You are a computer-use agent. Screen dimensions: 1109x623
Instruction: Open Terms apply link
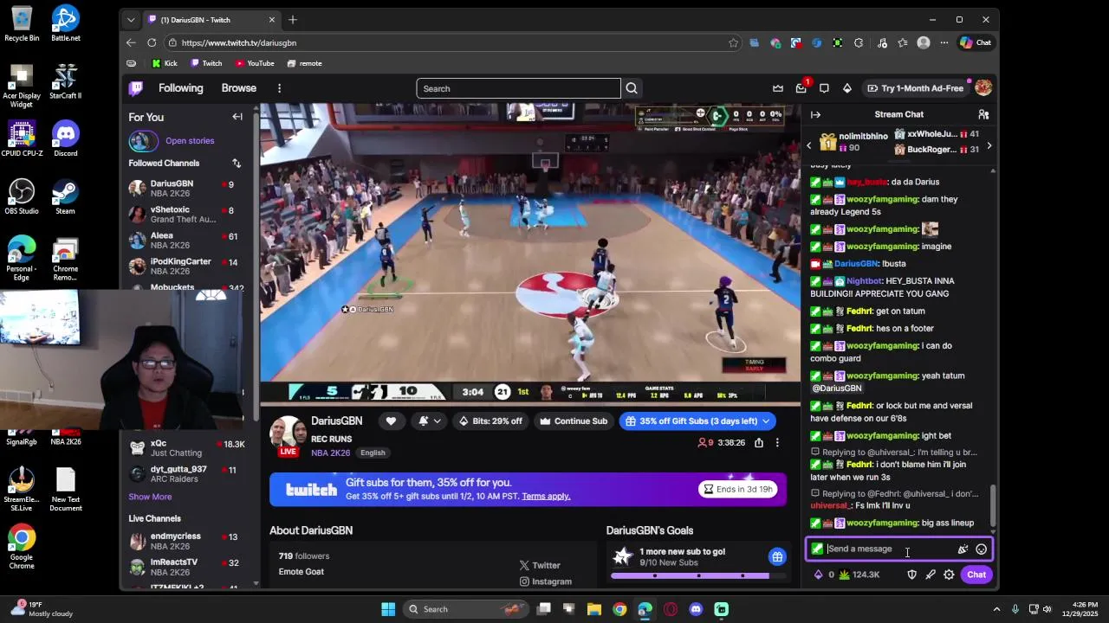tap(546, 496)
